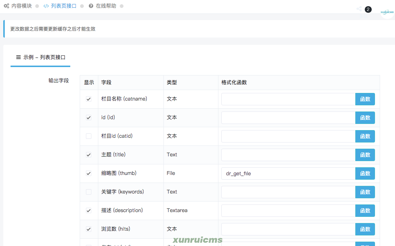
Task: Uncheck the 栏目名称 (catname) display checkbox
Action: pyautogui.click(x=89, y=99)
